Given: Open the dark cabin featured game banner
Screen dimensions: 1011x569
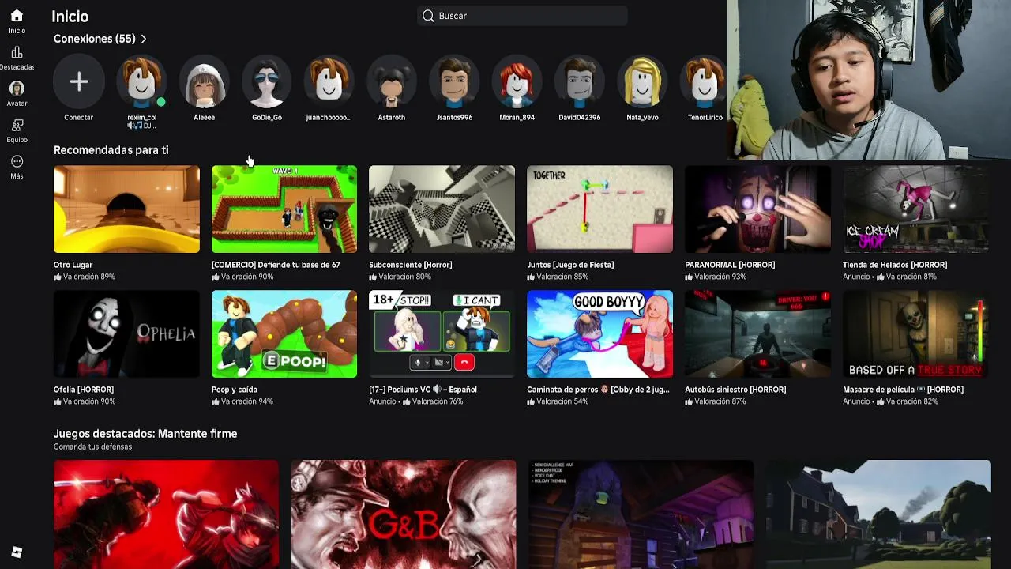Looking at the screenshot, I should [641, 514].
